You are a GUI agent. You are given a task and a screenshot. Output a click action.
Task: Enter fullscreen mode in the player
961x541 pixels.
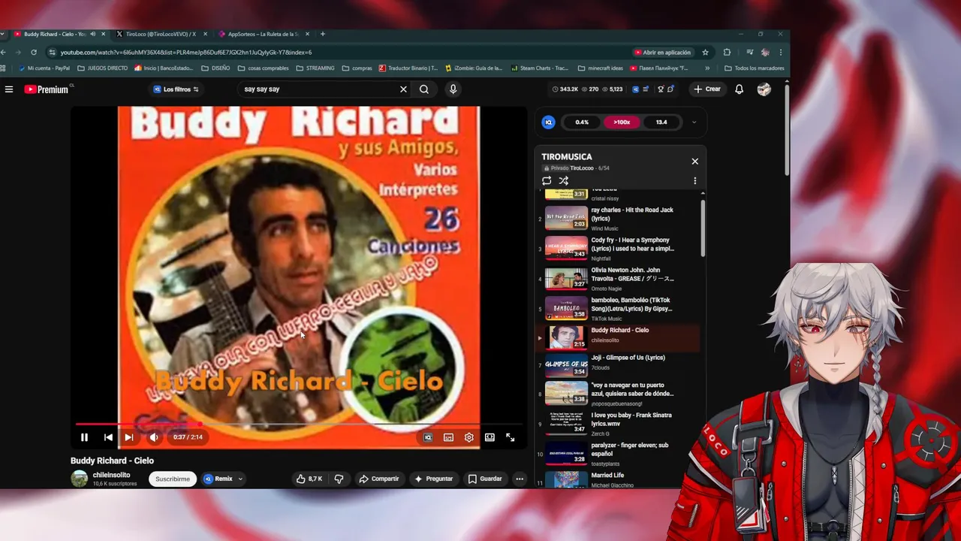(x=511, y=437)
